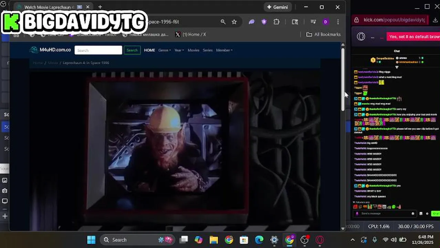Click the image icon in the left sidebar
Viewport: 440px width, 248px height.
click(x=5, y=180)
